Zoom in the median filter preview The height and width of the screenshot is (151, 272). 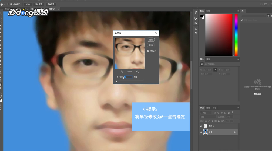(x=137, y=72)
